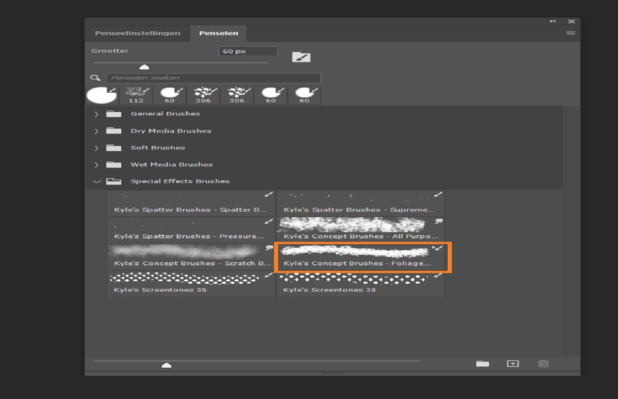The image size is (618, 399).
Task: Choose Kyle's Spatter Brushes - Spatter B... brush
Action: [191, 204]
